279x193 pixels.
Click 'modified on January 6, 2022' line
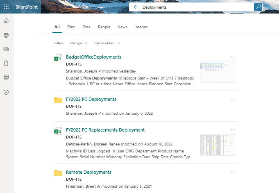(109, 114)
